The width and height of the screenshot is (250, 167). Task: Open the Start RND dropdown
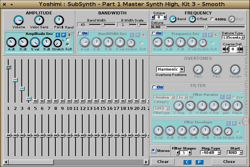click(235, 153)
